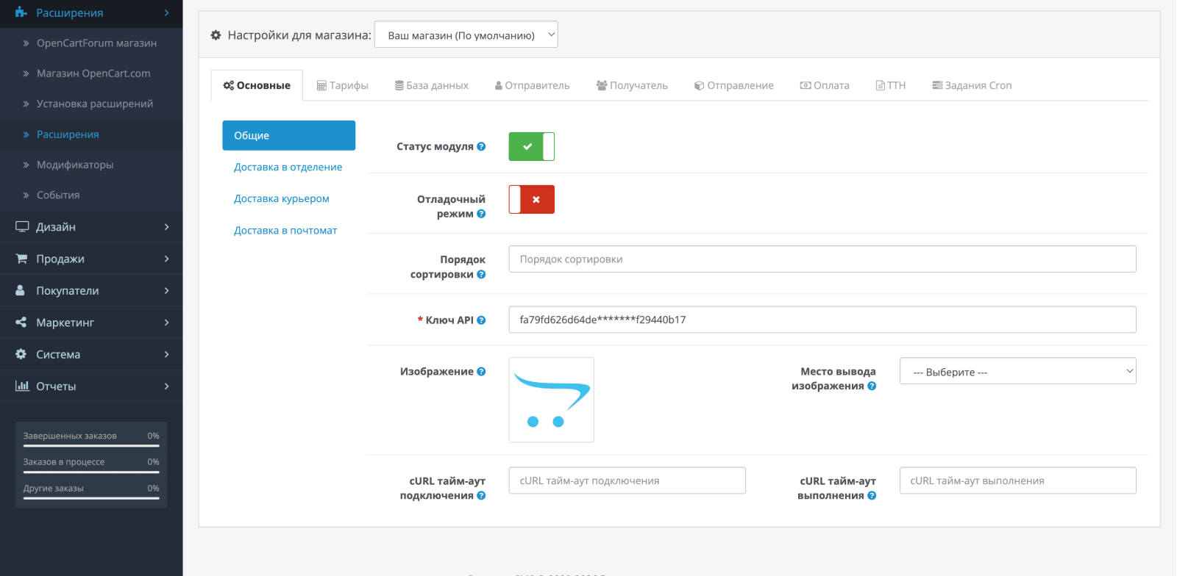Click the gear icon next to Система
Screen dimensions: 1177x576
pyautogui.click(x=21, y=354)
